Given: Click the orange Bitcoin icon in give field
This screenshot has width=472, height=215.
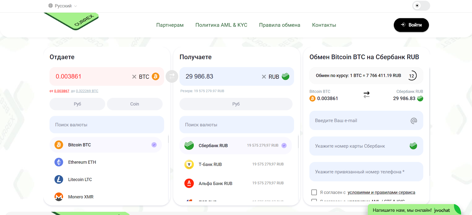Looking at the screenshot, I should (x=155, y=76).
